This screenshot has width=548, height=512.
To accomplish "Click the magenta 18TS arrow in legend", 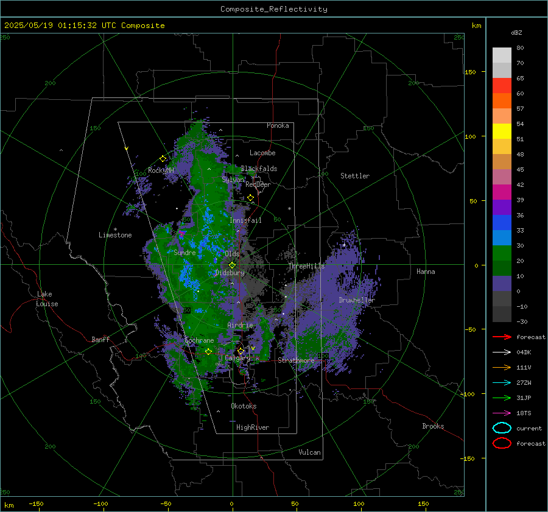I will click(502, 413).
